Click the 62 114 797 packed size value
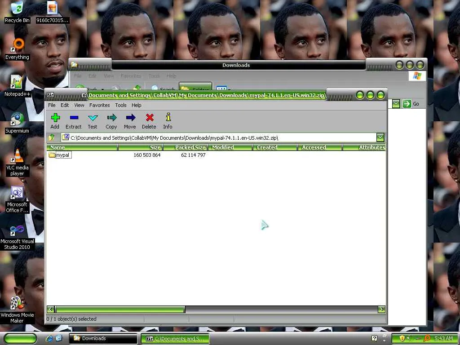Screen dimensions: 460x345 (193, 155)
